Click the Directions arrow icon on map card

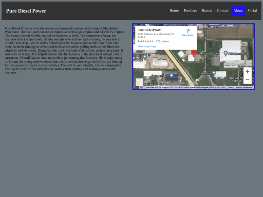188,31
